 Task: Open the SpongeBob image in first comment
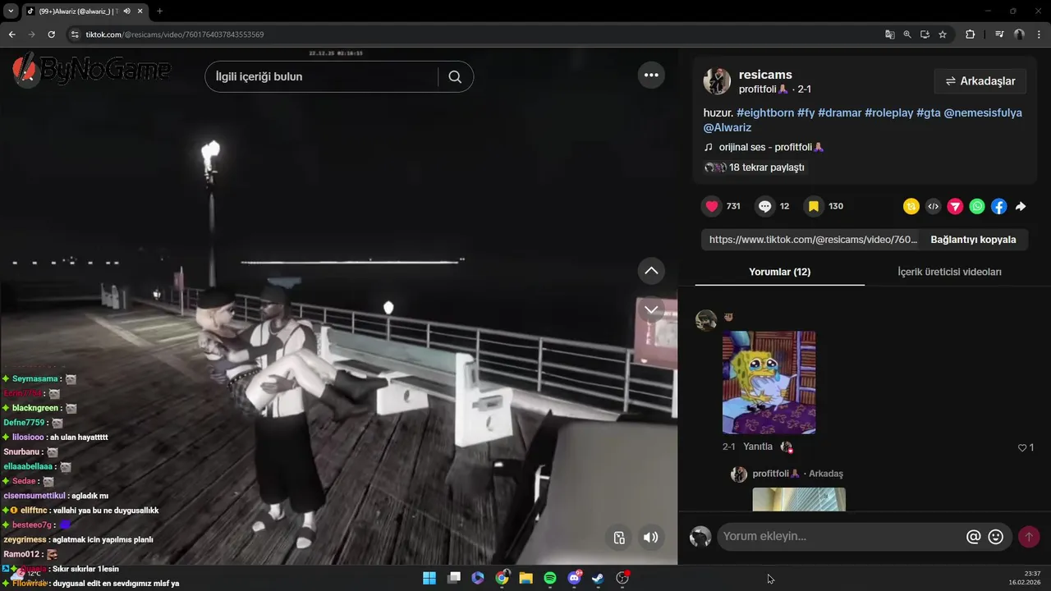click(769, 383)
